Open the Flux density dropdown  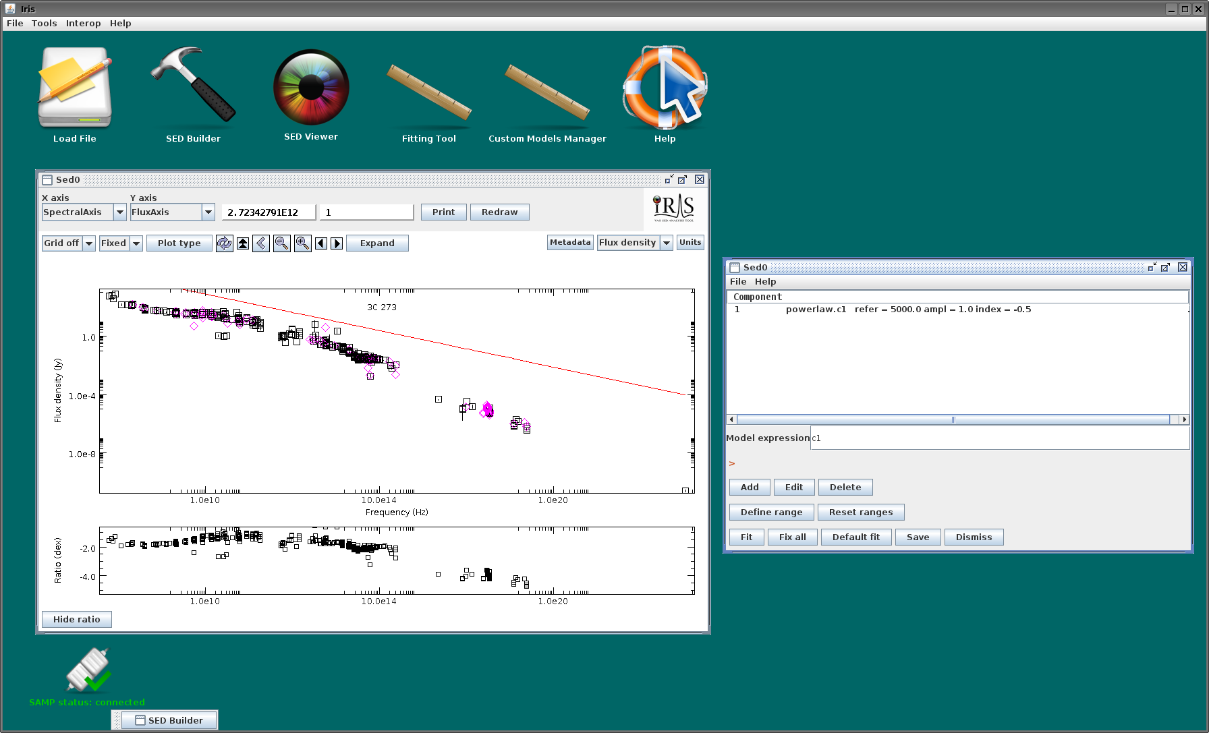click(x=634, y=243)
